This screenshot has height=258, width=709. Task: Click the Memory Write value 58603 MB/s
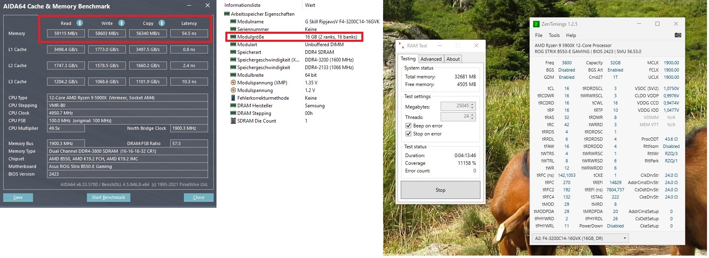pyautogui.click(x=107, y=33)
